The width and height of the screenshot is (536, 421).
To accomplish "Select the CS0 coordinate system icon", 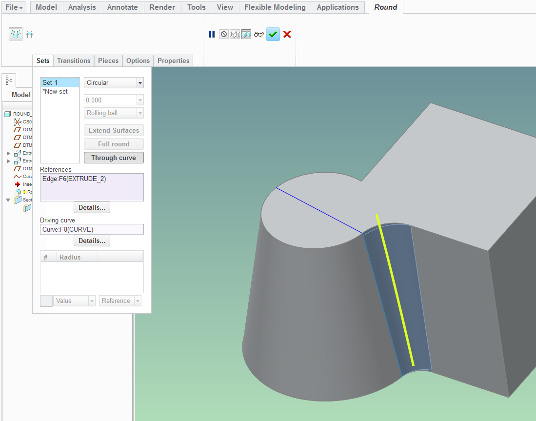I will click(x=17, y=122).
